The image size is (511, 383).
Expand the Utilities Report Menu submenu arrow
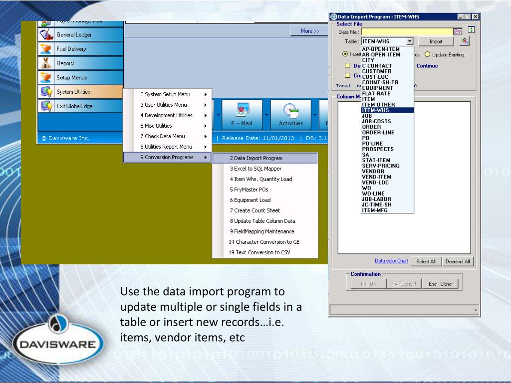pyautogui.click(x=206, y=147)
